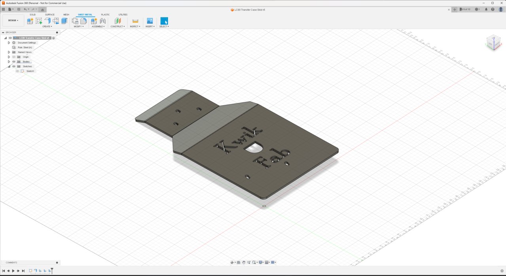Open the Help question mark menu
The image size is (506, 276).
493,9
